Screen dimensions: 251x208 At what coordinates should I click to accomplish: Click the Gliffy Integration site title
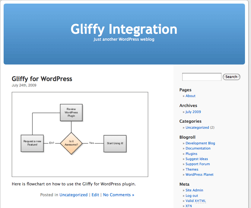coord(124,29)
